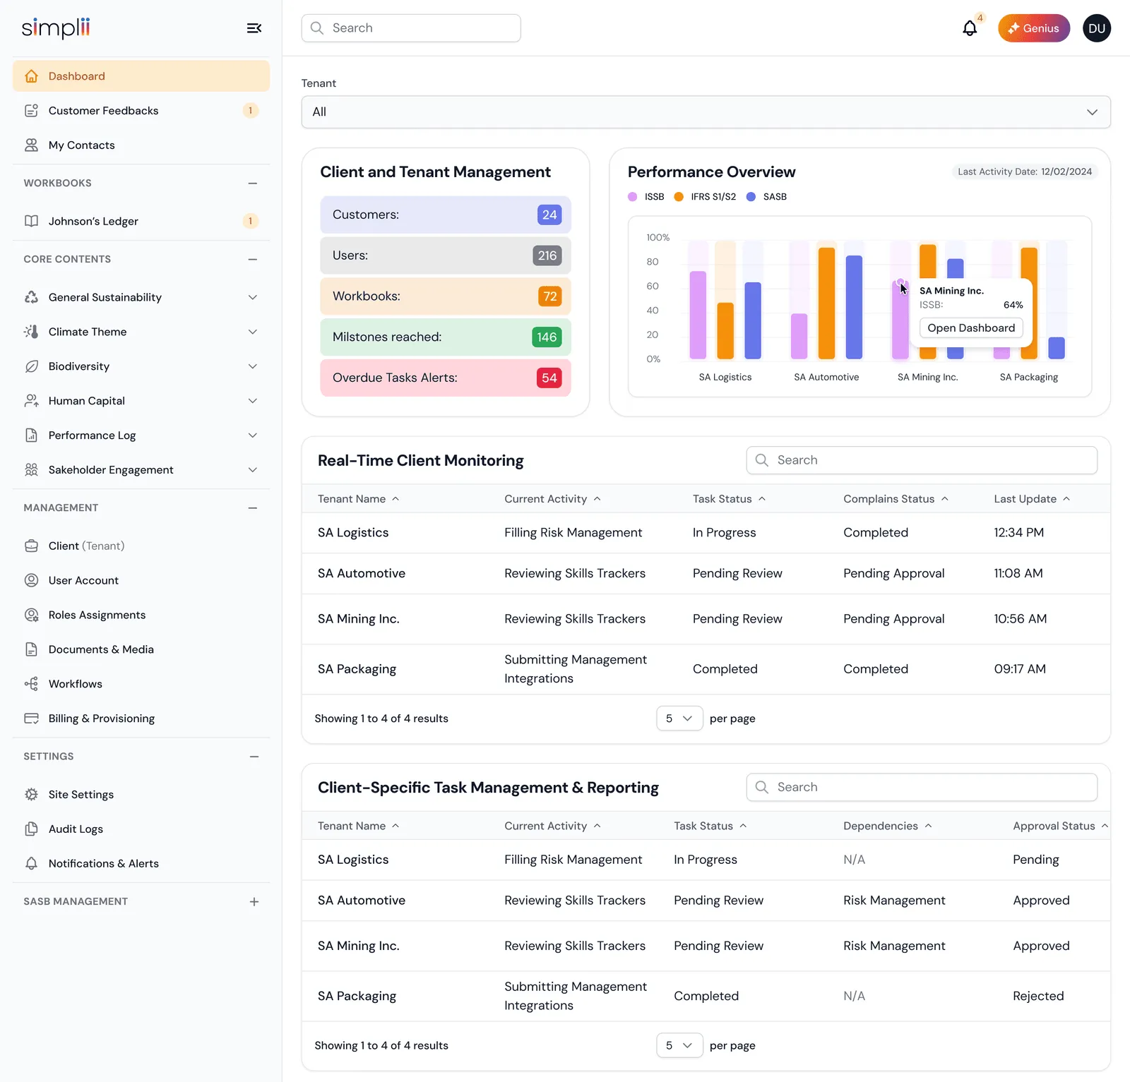Expand the Human Capital chevron
1130x1082 pixels.
253,401
